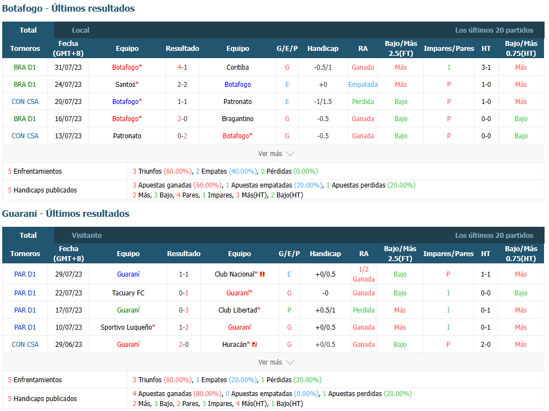Click the '1/2 Ganada' cell for Club Nacional
The width and height of the screenshot is (549, 411).
364,274
